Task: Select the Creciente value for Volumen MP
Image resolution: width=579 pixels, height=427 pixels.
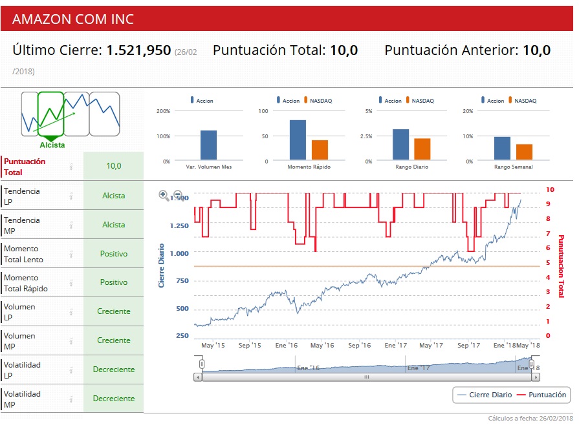Action: 114,340
